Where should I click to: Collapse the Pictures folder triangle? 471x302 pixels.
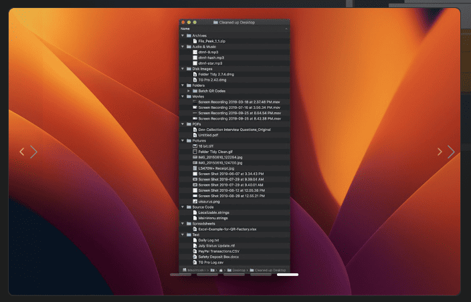pyautogui.click(x=183, y=140)
